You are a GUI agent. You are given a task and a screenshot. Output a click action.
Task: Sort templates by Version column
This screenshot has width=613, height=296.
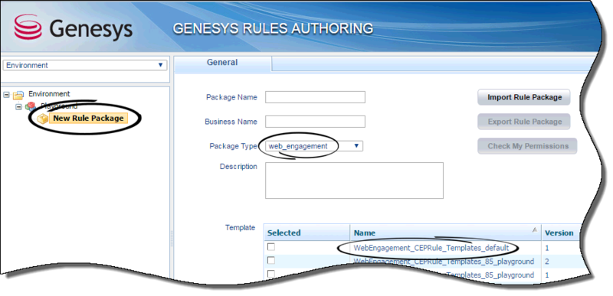pos(559,233)
